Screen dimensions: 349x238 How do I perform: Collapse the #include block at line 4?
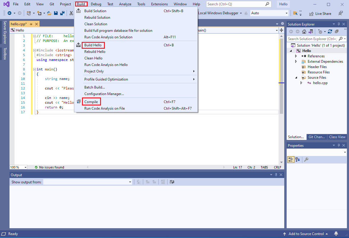point(34,50)
